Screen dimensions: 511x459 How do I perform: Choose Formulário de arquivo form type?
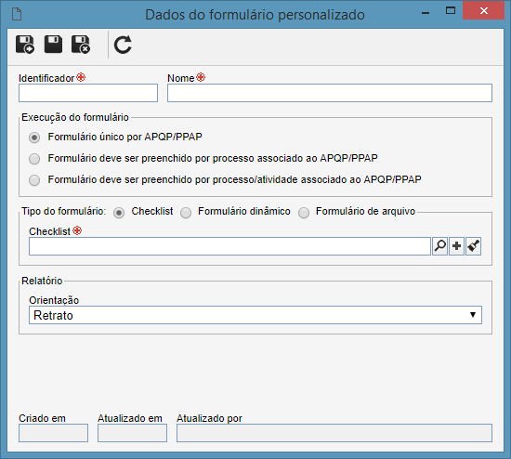pyautogui.click(x=304, y=213)
